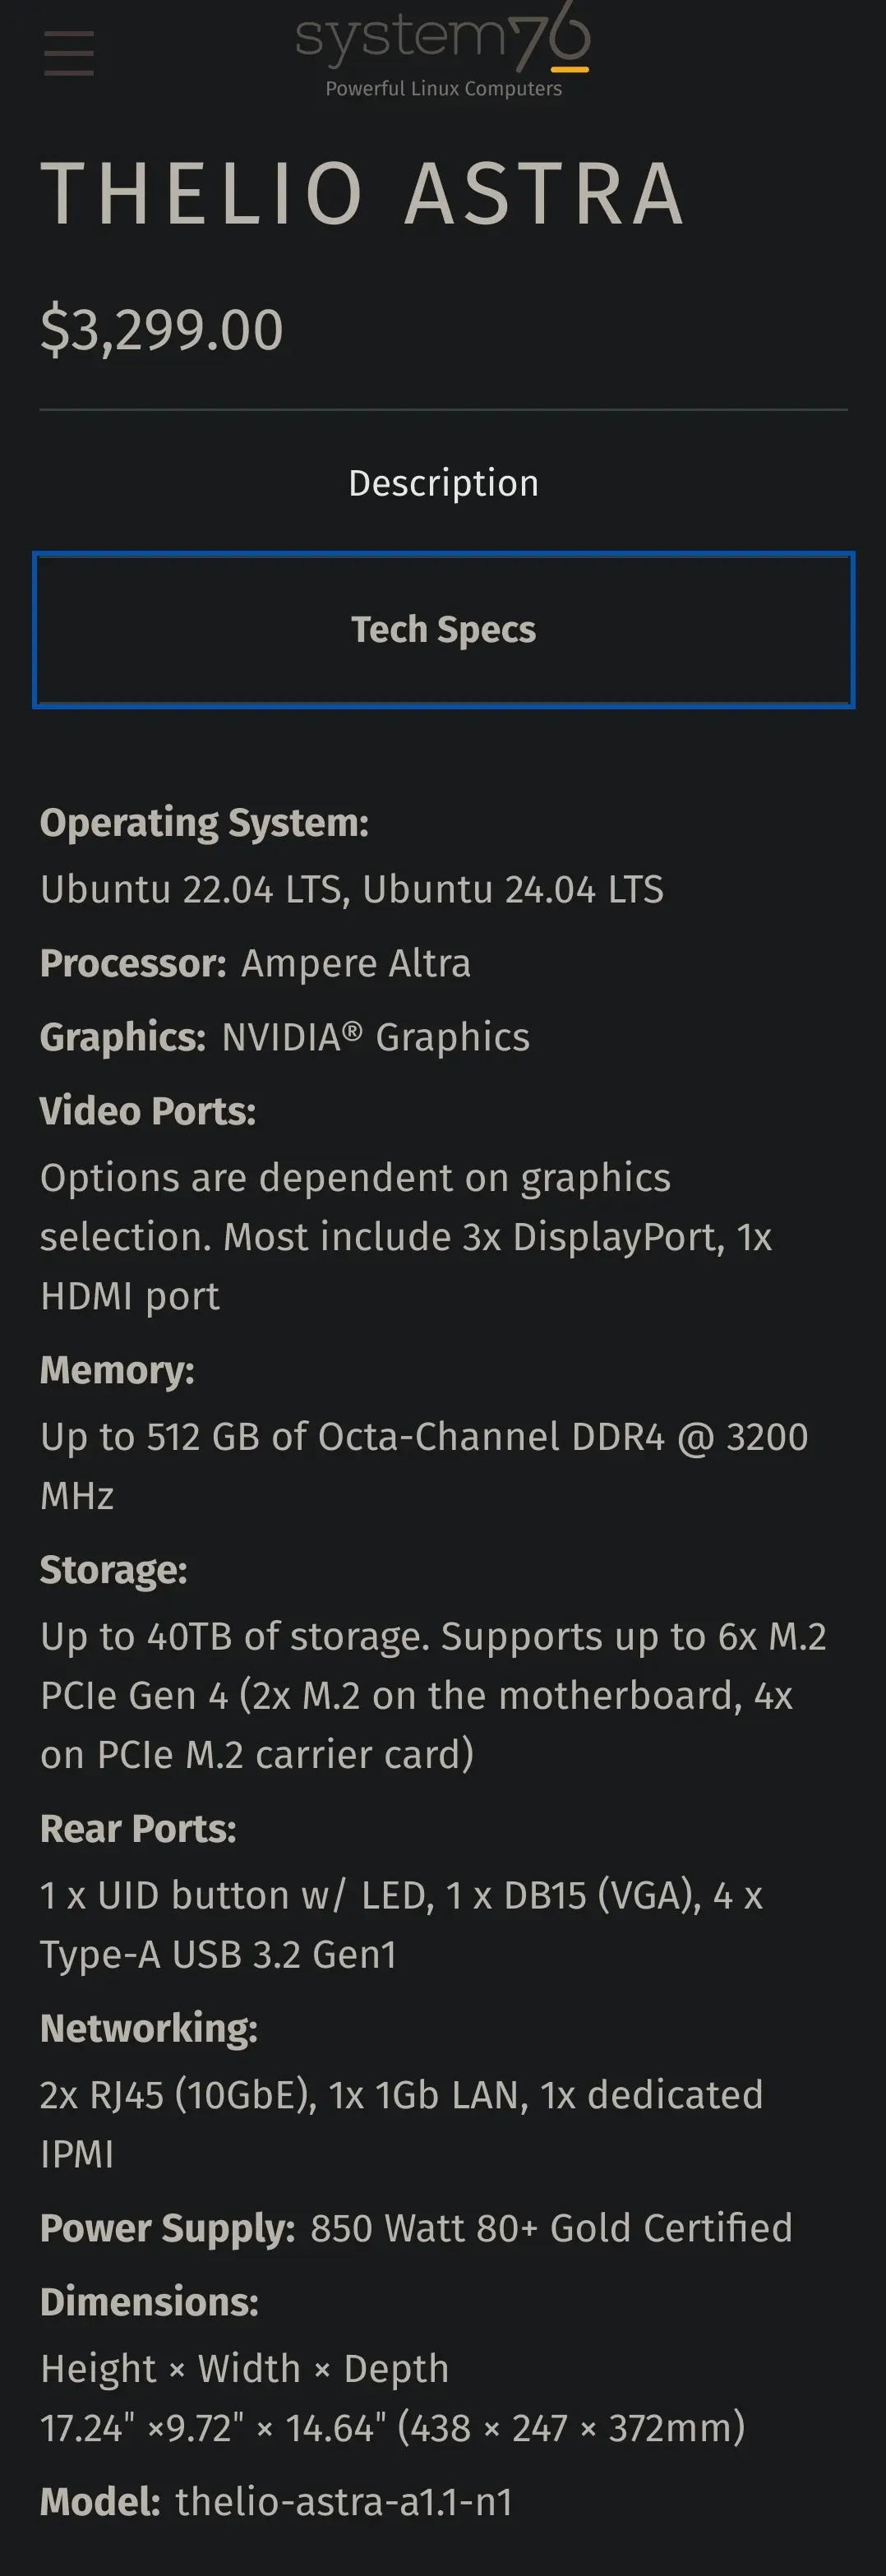Click the Video Ports heading
This screenshot has height=2576, width=886.
(148, 1111)
